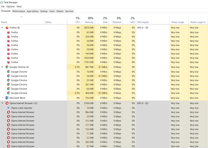This screenshot has width=208, height=148.
Task: Sort processes by Disk column
Action: [x=101, y=20]
